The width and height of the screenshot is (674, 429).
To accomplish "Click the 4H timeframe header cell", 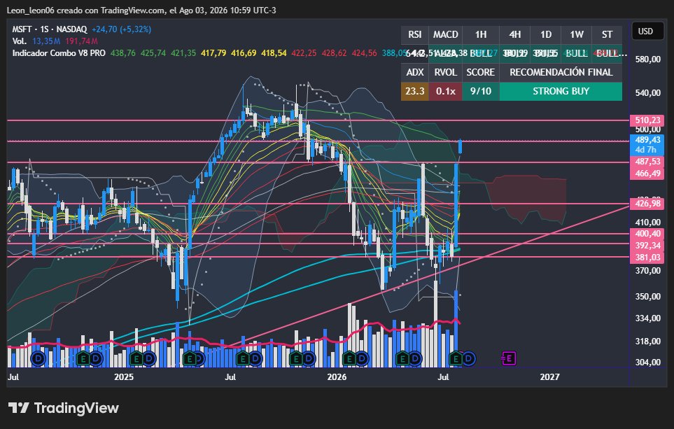I will [515, 34].
